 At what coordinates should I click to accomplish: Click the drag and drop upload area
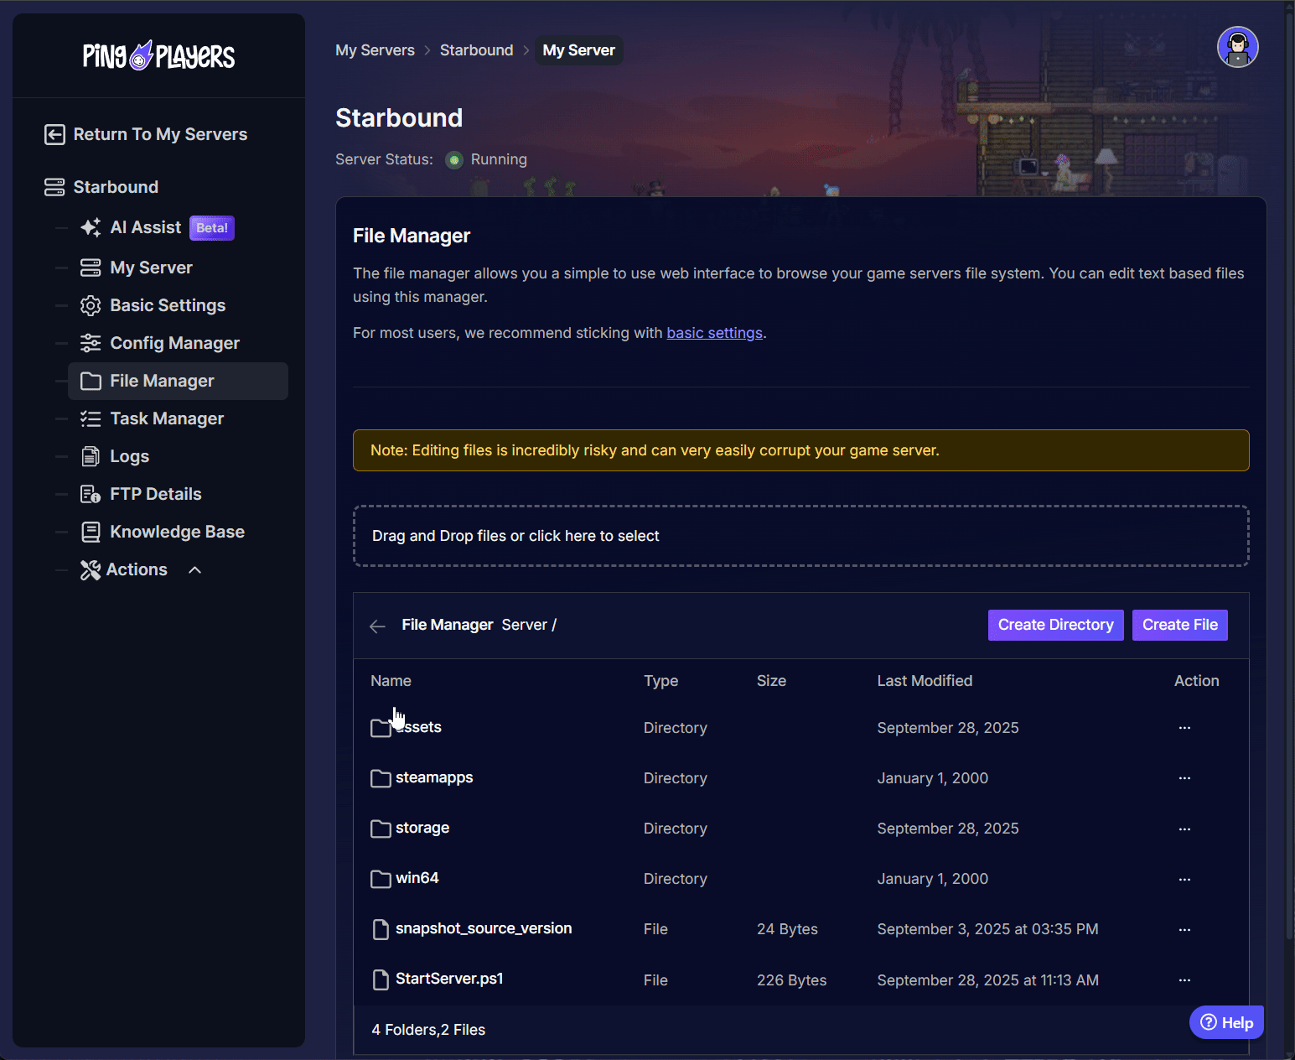click(800, 536)
